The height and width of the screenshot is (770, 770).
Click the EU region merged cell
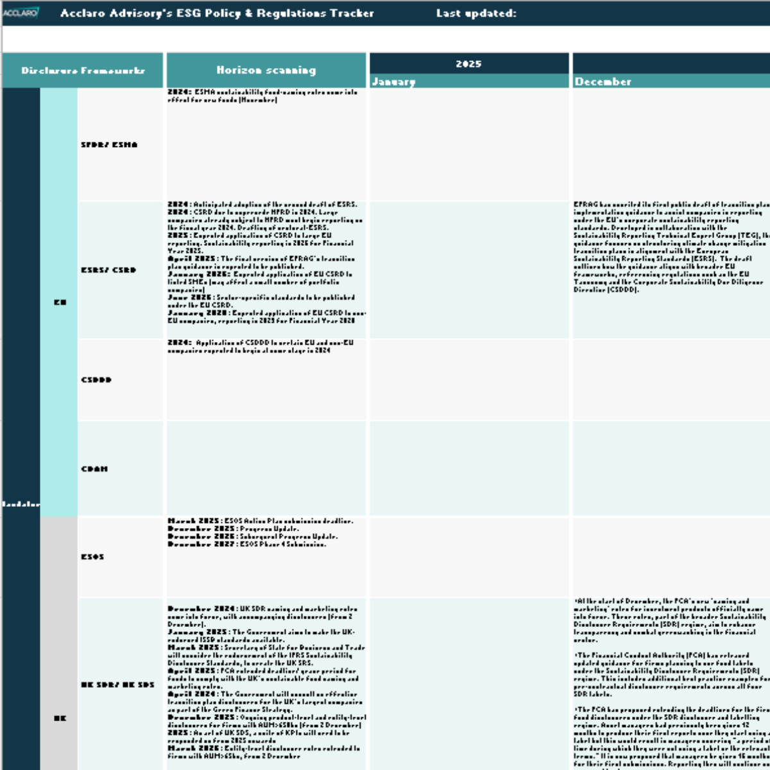coord(59,302)
